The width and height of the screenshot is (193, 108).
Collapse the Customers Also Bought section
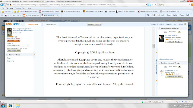(x=159, y=63)
